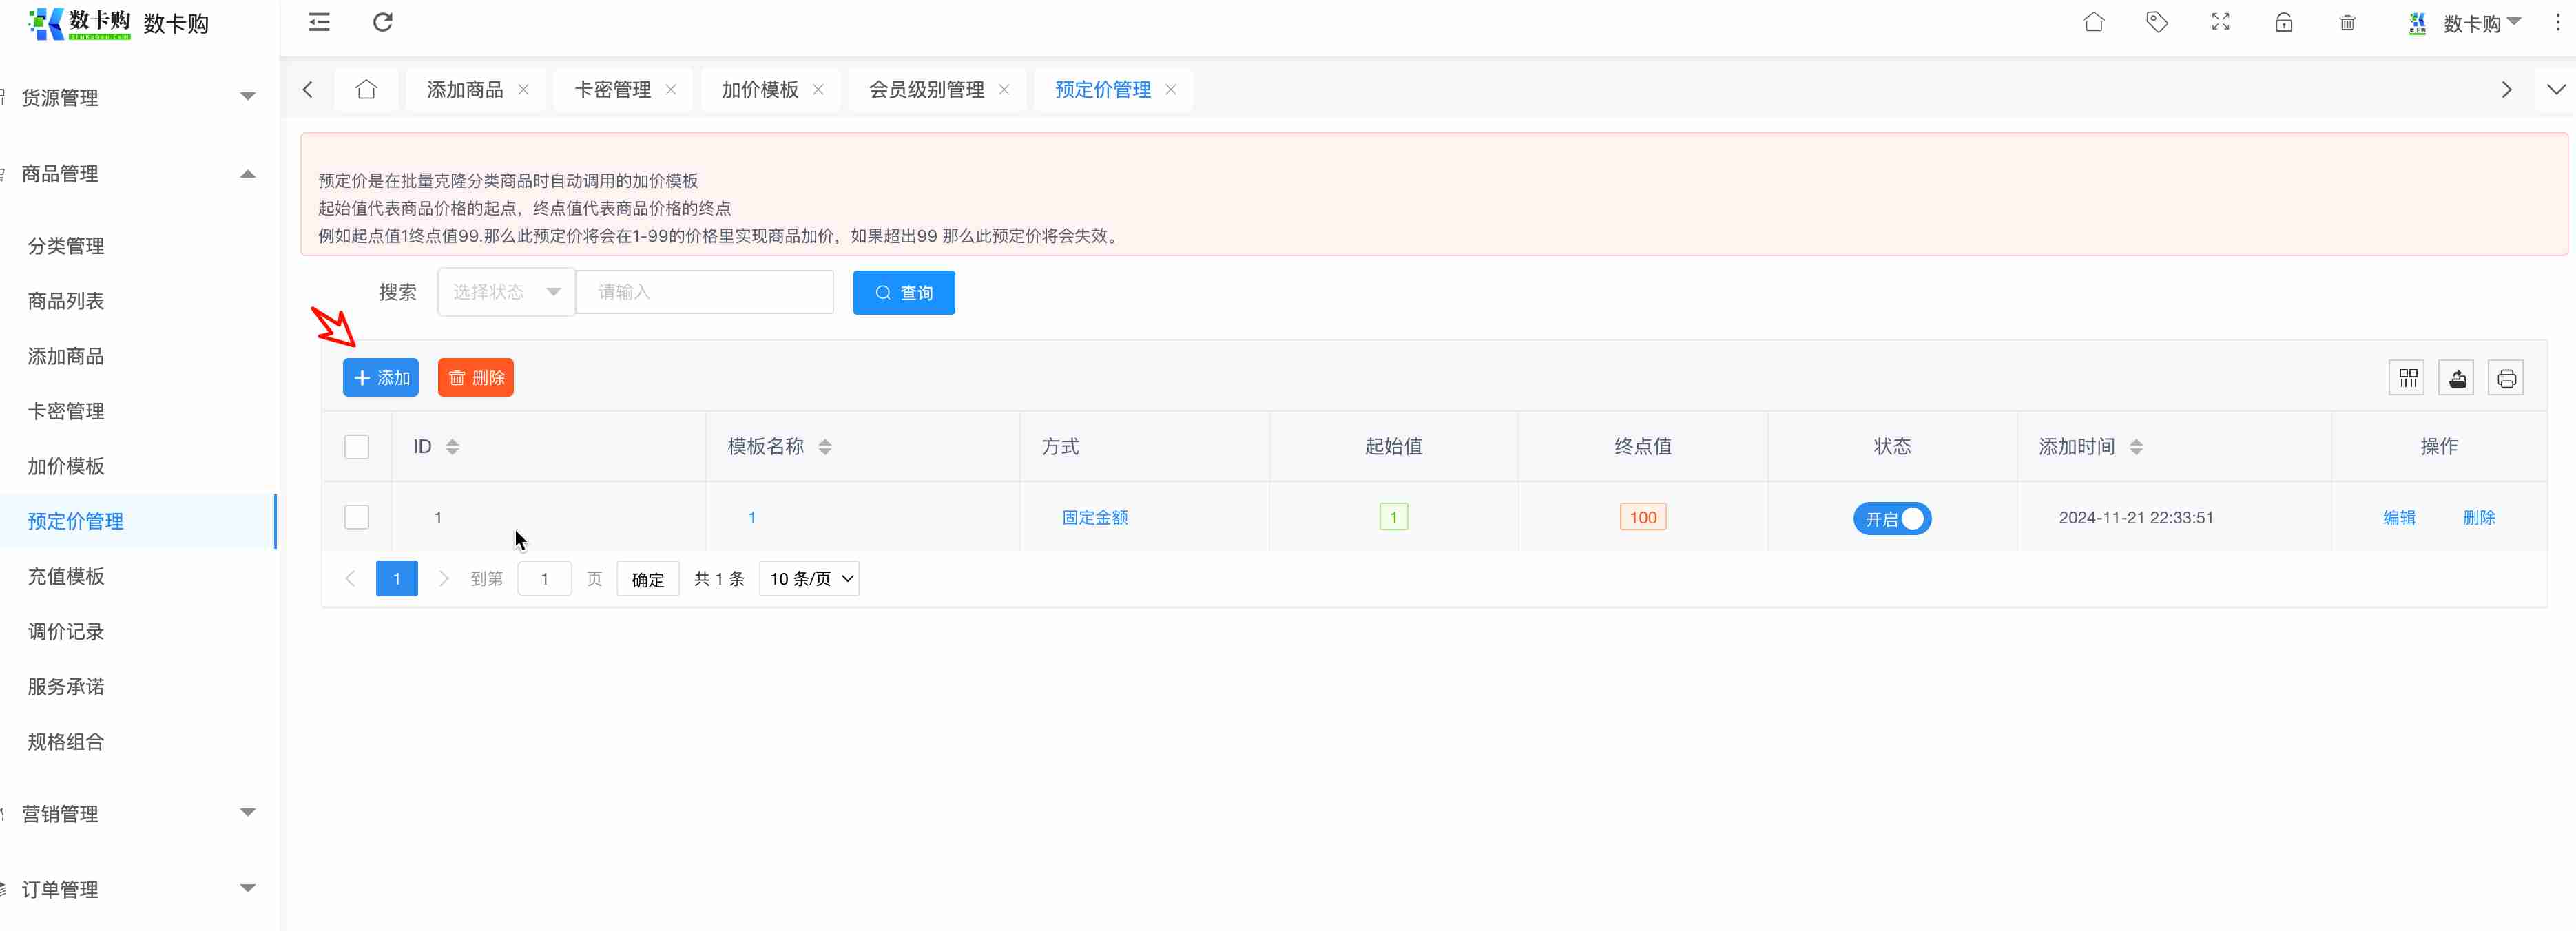The width and height of the screenshot is (2576, 931).
Task: Click the refresh page icon
Action: click(x=383, y=22)
